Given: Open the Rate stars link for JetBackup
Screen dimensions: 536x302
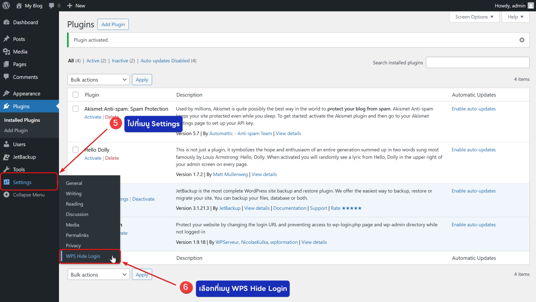Looking at the screenshot, I should pyautogui.click(x=346, y=208).
